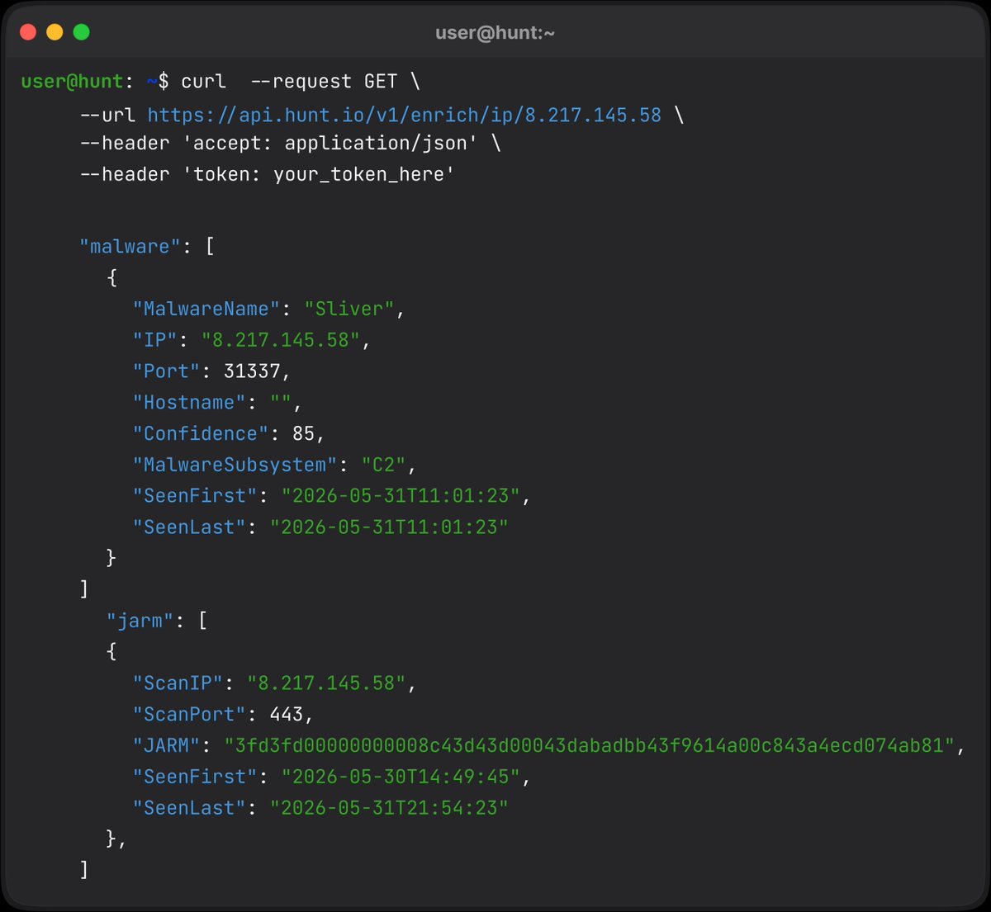
Task: Click the "ScanPort" key
Action: click(189, 715)
